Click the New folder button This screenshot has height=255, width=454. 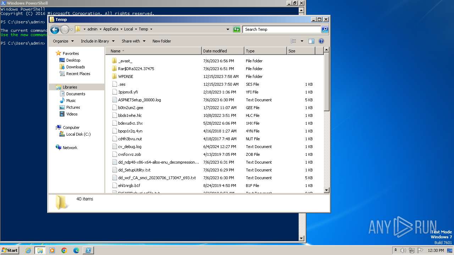162,41
